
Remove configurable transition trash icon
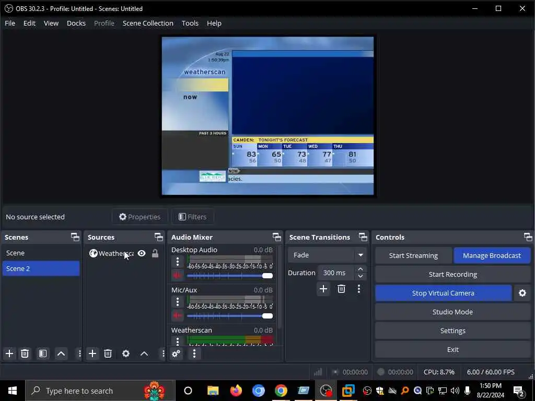pos(341,289)
